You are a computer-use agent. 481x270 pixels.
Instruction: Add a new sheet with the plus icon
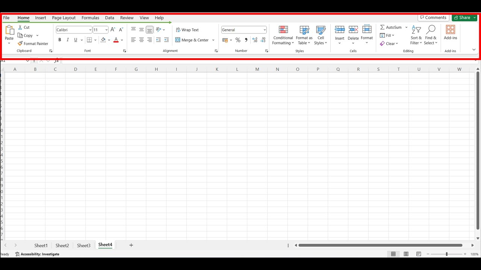(131, 245)
